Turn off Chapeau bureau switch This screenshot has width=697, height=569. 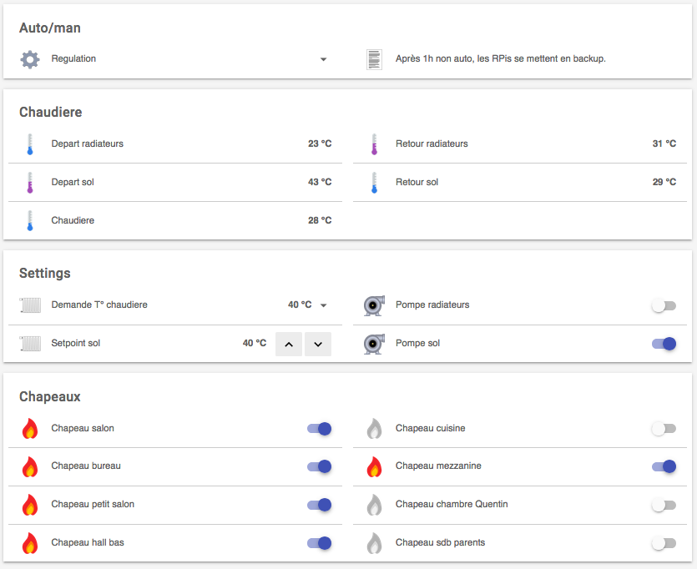319,466
